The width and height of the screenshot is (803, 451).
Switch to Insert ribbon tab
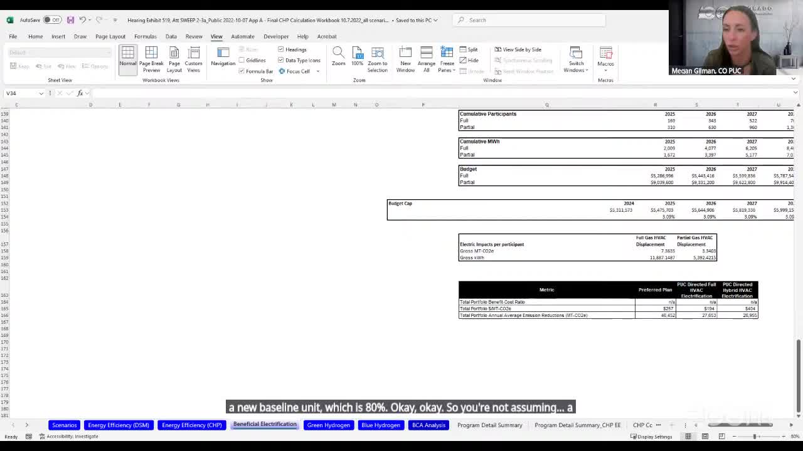coord(58,36)
